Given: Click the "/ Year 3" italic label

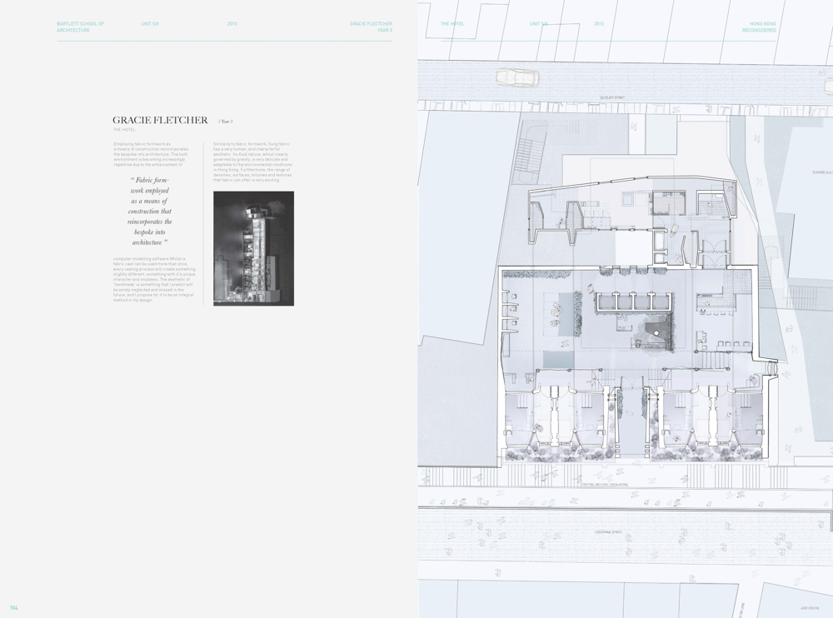Looking at the screenshot, I should click(225, 122).
